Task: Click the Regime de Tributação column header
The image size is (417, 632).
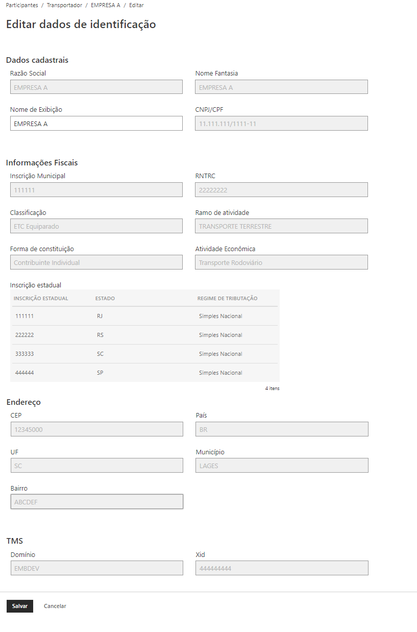Action: click(x=227, y=299)
